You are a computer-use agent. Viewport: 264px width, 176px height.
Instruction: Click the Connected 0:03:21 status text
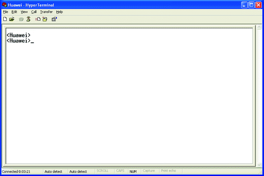[x=16, y=172]
